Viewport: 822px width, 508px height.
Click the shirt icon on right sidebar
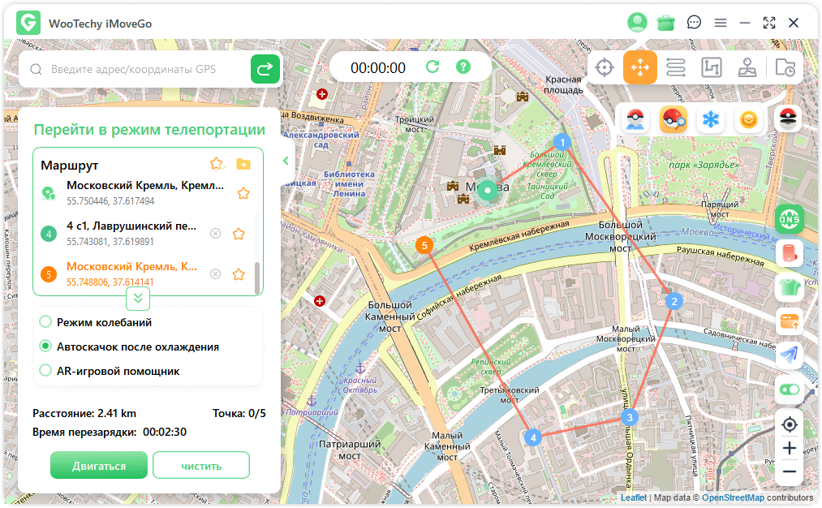[789, 286]
